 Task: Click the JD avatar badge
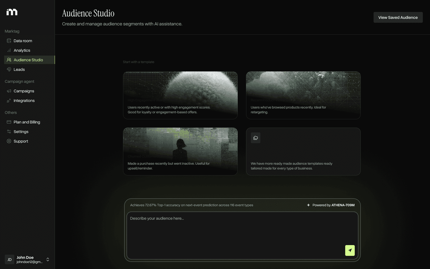(x=10, y=259)
